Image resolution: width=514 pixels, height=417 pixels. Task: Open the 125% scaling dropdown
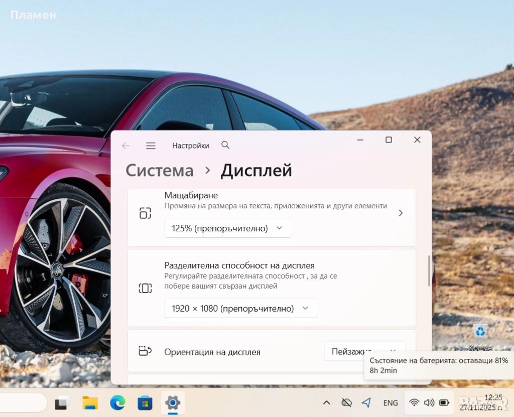(228, 228)
